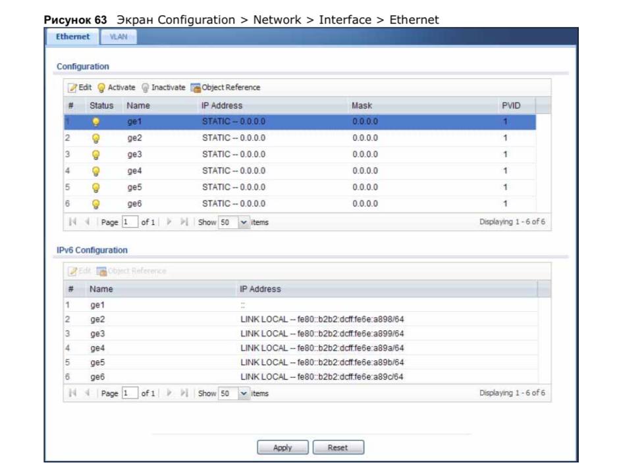Switch to the Ethernet tab
This screenshot has height=467, width=617.
[x=73, y=37]
